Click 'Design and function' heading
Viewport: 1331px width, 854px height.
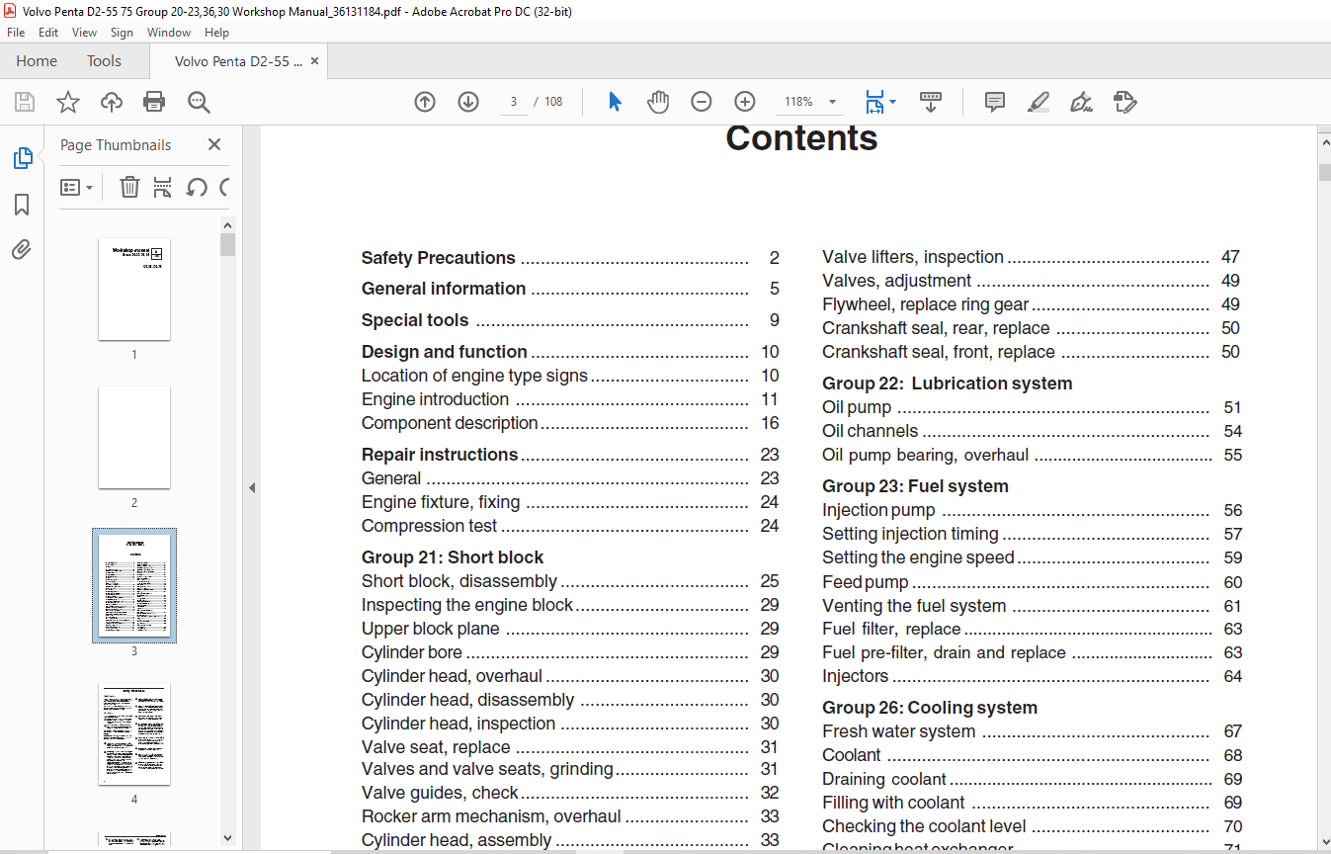(x=445, y=352)
